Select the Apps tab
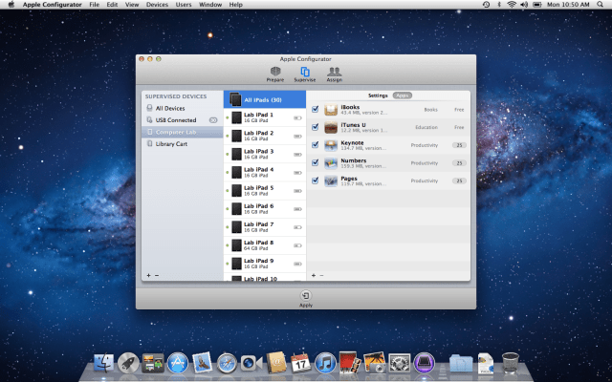The height and width of the screenshot is (382, 612). 402,95
